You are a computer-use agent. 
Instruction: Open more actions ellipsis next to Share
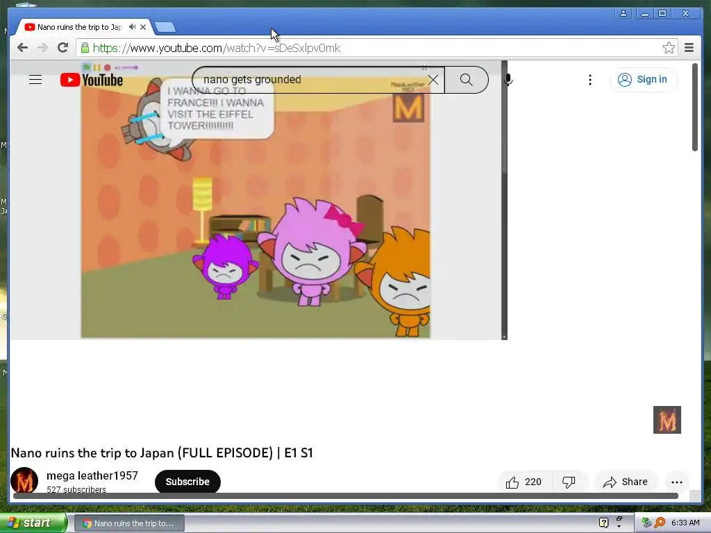click(x=677, y=482)
